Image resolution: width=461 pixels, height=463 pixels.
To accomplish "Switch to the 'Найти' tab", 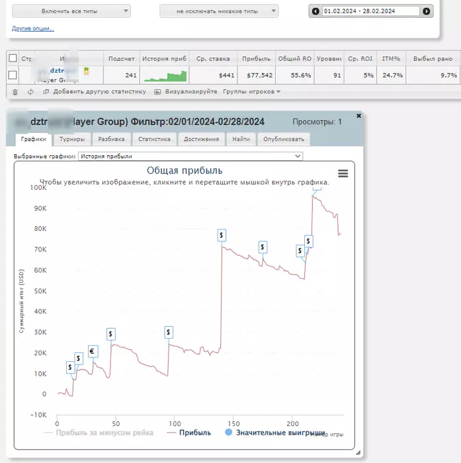I will pos(241,140).
